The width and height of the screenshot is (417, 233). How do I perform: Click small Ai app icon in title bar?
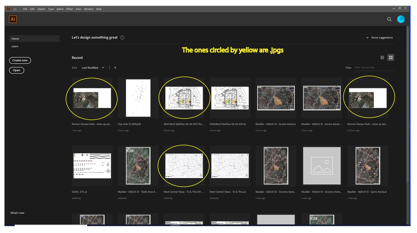click(x=8, y=9)
